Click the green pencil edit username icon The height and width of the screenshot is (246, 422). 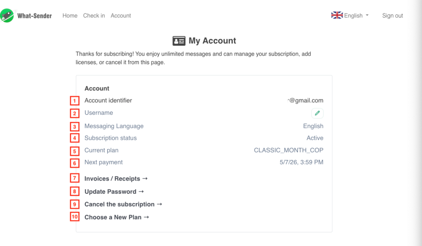click(x=317, y=113)
